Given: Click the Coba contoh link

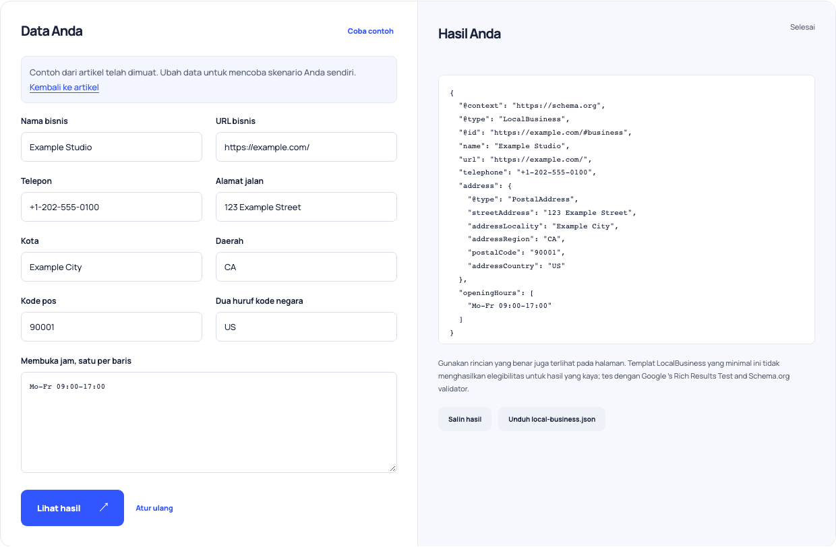Looking at the screenshot, I should 370,31.
